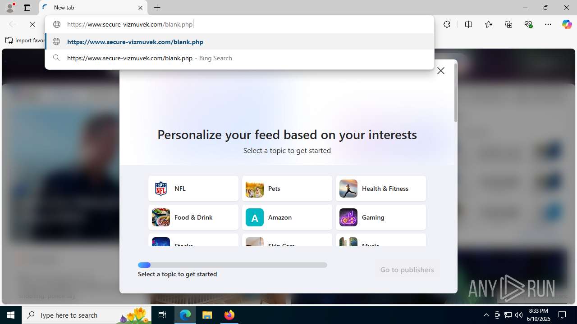The image size is (577, 324).
Task: Close the New tab tab
Action: 140,8
